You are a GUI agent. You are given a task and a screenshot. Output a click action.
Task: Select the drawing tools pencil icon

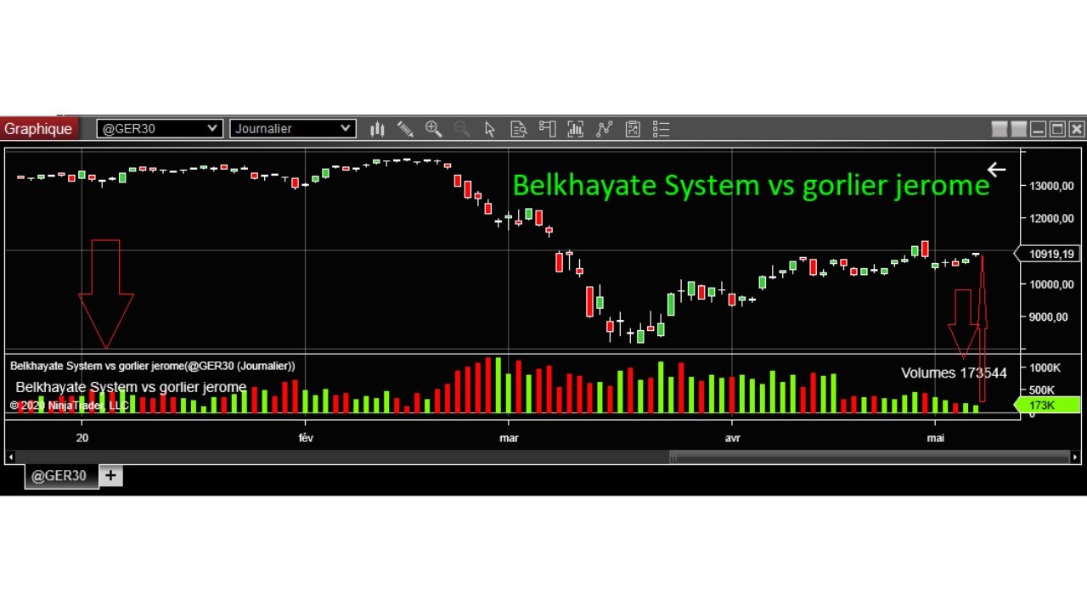tap(405, 129)
